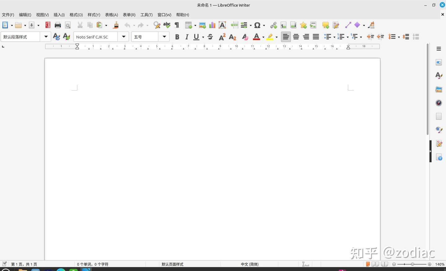The image size is (446, 271).
Task: Insert Comment yellow note icon
Action: point(326,25)
